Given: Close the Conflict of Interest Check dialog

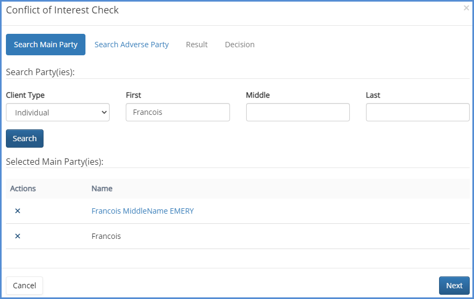Looking at the screenshot, I should coord(466,8).
